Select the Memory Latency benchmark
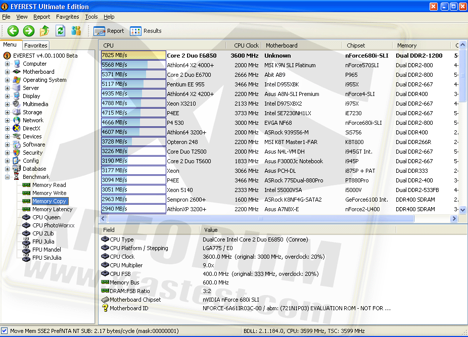This screenshot has width=468, height=337. pos(52,209)
